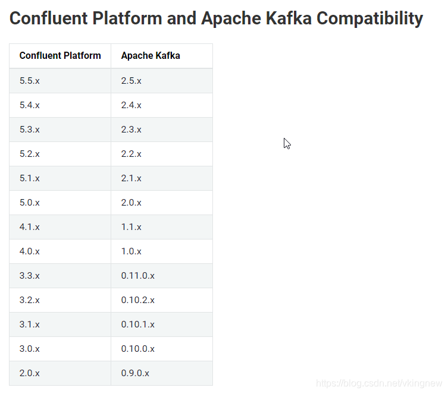
Task: Click the Apache Kafka cell '1.1.x'
Action: pos(162,227)
